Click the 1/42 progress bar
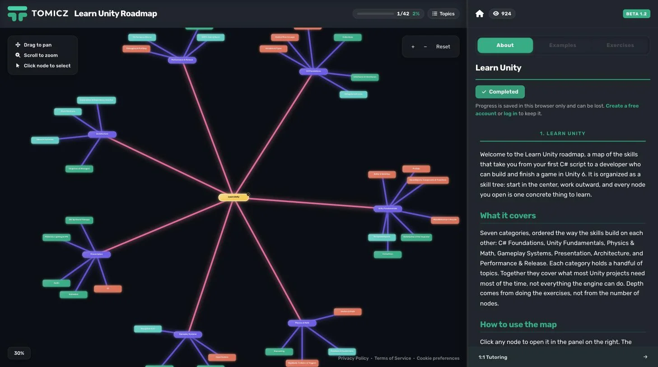658x367 pixels. (388, 14)
